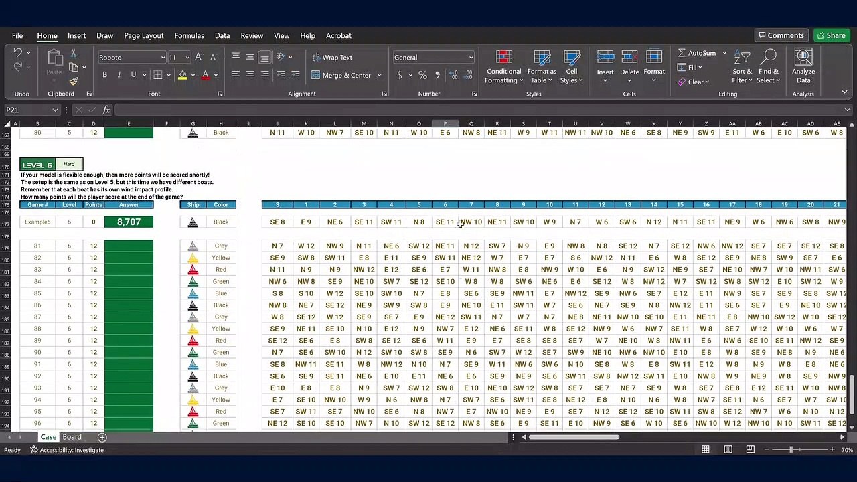857x482 pixels.
Task: Click the Copy icon in Clipboard
Action: point(74,67)
